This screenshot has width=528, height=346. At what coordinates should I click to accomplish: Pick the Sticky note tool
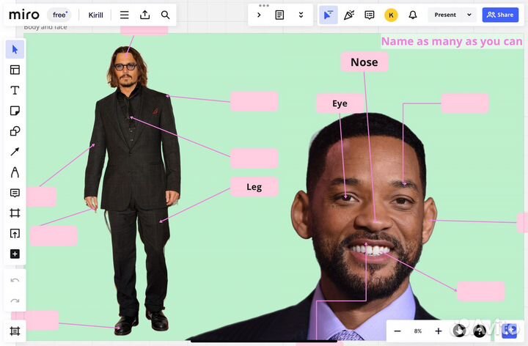coord(15,111)
